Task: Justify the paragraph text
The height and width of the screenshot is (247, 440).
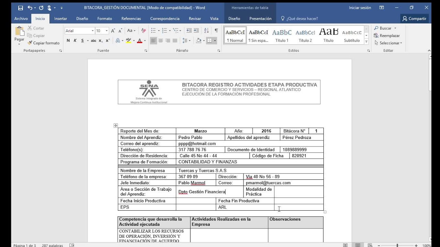Action: (175, 40)
